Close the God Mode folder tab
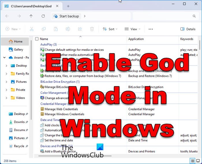Image resolution: width=202 pixels, height=164 pixels. [57, 6]
